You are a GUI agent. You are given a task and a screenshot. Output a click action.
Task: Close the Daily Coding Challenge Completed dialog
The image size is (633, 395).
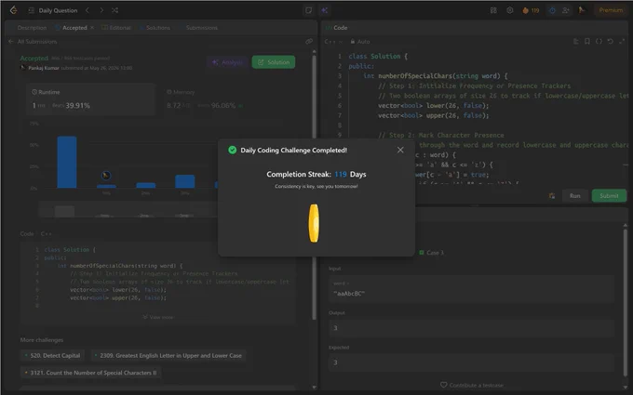pos(400,150)
